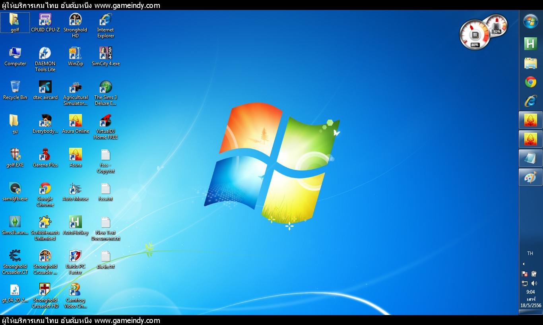Screen dimensions: 543x325
Task: Open the Windows Start button
Action: (531, 21)
